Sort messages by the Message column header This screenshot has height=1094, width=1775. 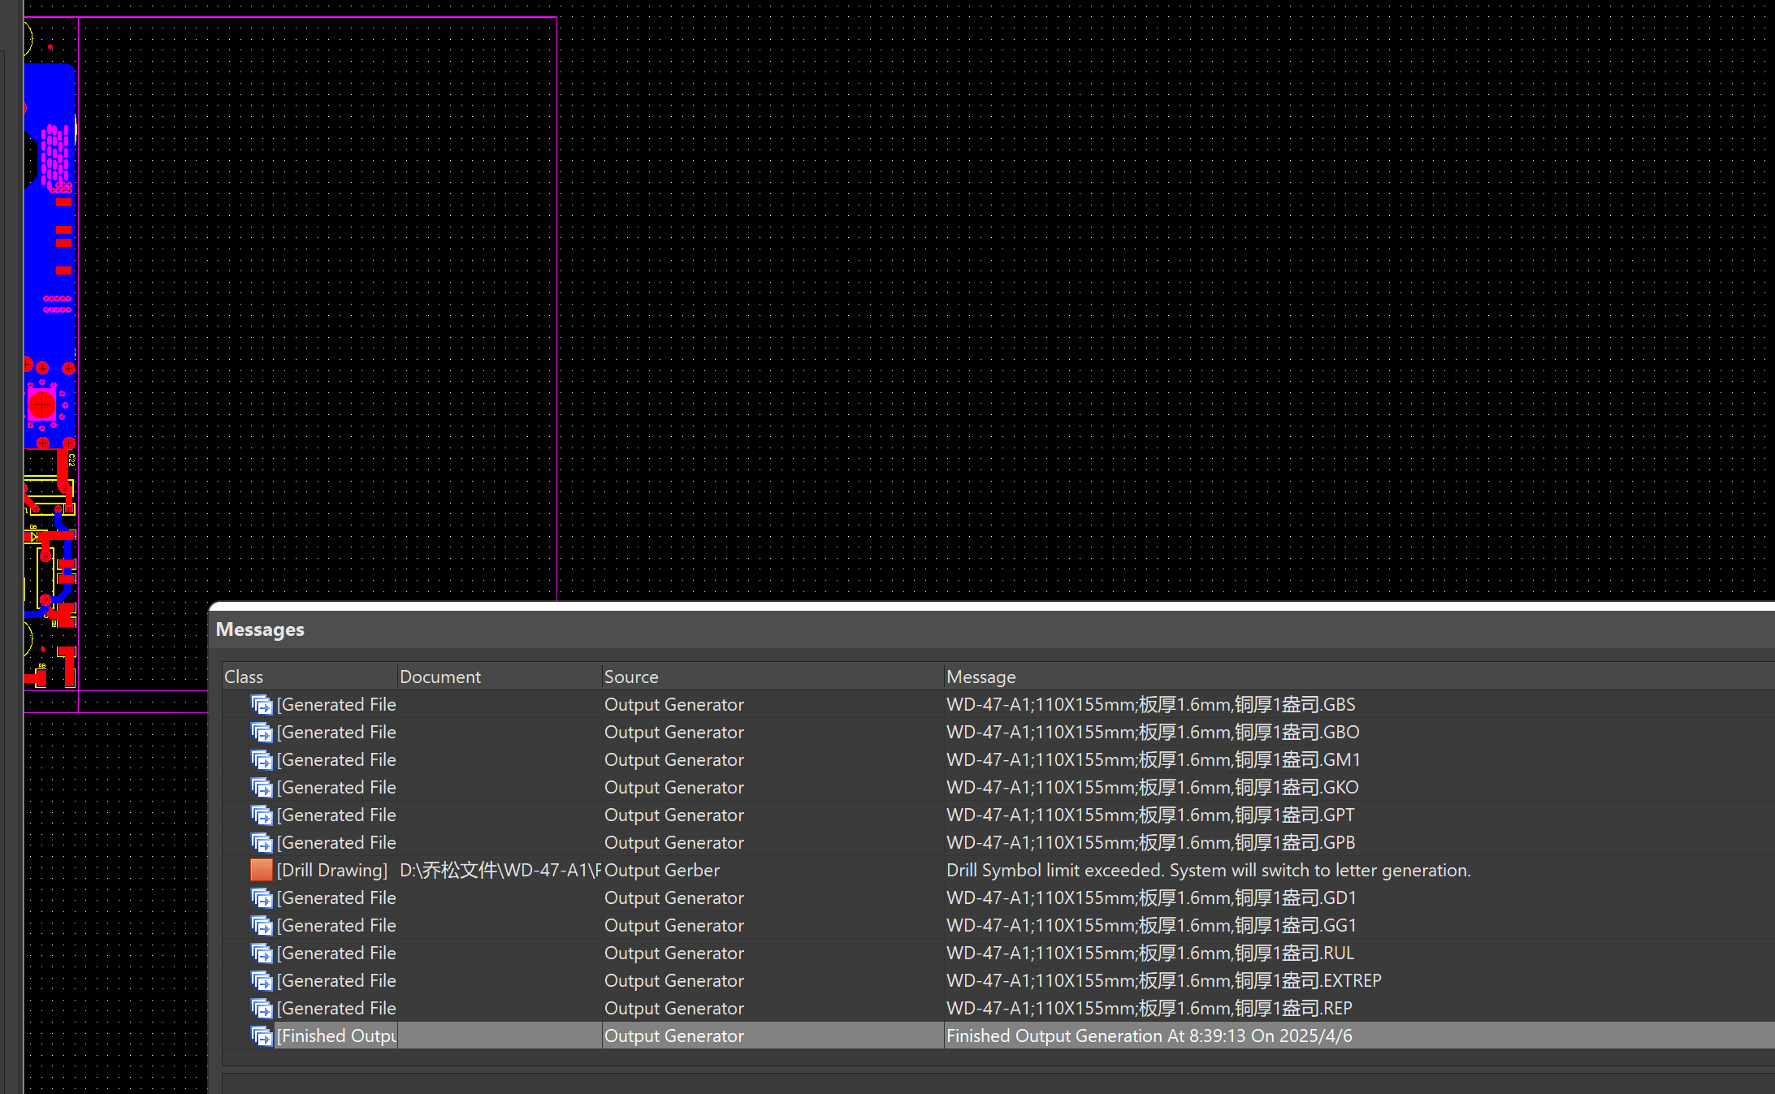pos(1359,677)
